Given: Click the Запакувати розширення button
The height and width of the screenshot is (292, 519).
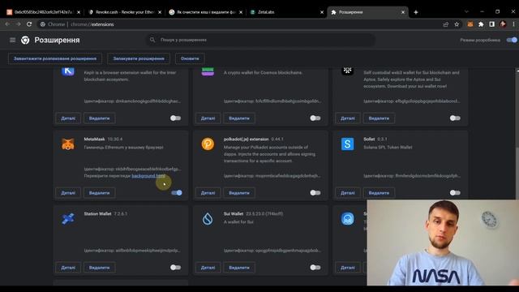Looking at the screenshot, I should [x=139, y=58].
